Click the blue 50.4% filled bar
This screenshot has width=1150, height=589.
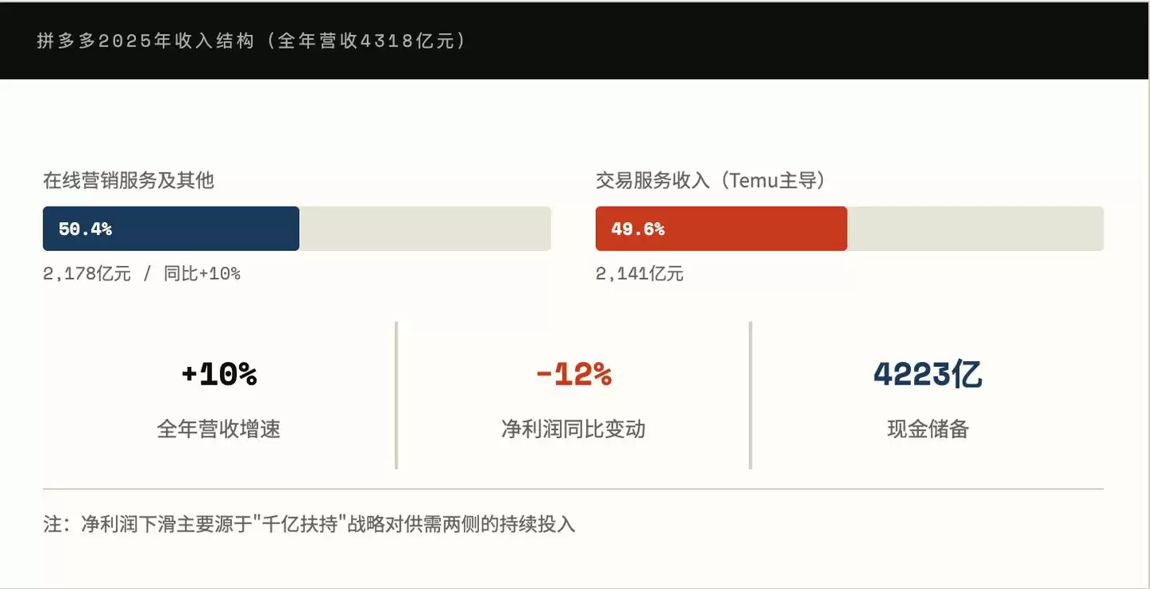pos(171,229)
